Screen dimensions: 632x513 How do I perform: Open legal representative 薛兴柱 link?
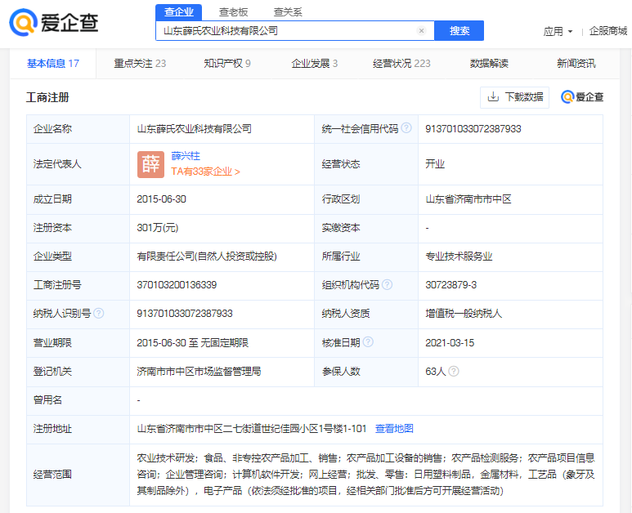click(186, 156)
